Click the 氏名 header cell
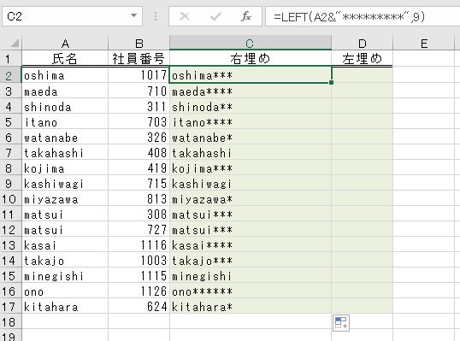460x341 pixels. 65,58
